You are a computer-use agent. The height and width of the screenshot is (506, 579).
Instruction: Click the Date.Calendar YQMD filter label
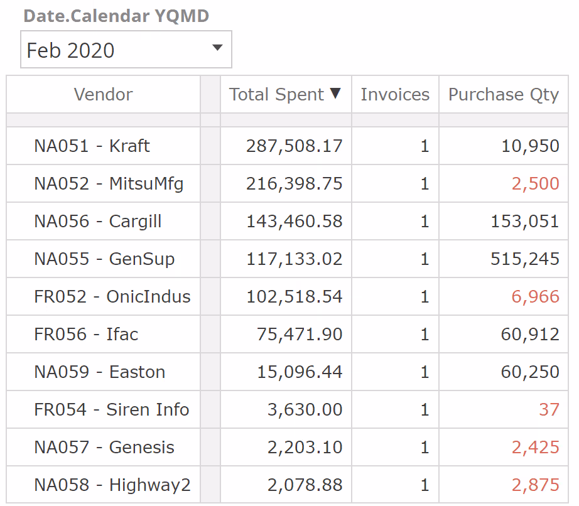[116, 16]
